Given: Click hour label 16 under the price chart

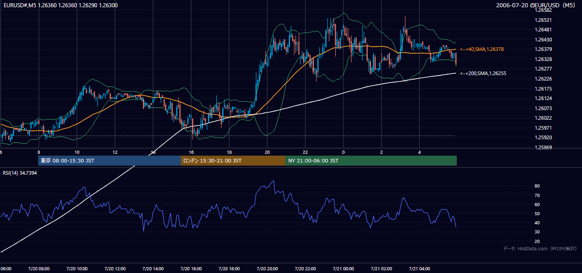Looking at the screenshot, I should pos(191,152).
